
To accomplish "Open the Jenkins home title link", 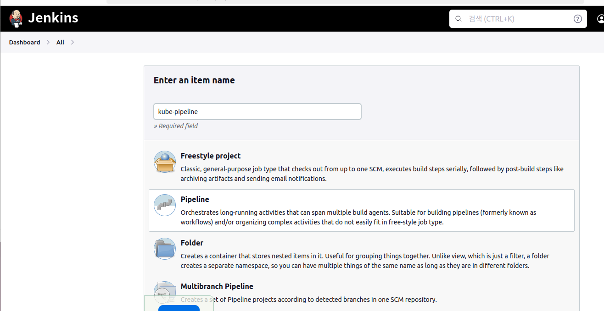I will pyautogui.click(x=53, y=18).
